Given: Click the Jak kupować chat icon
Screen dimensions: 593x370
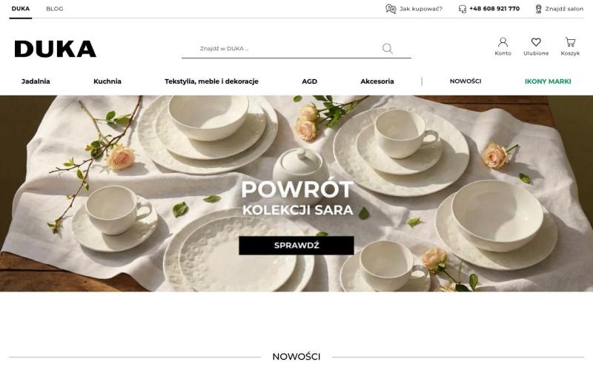Looking at the screenshot, I should [391, 9].
